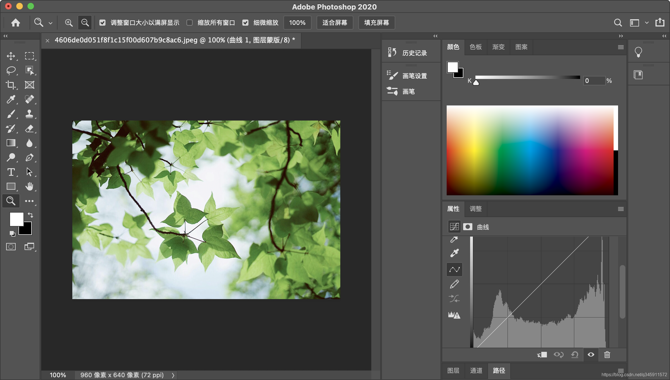This screenshot has width=670, height=380.
Task: Select the Zoom tool in toolbar
Action: click(x=11, y=201)
